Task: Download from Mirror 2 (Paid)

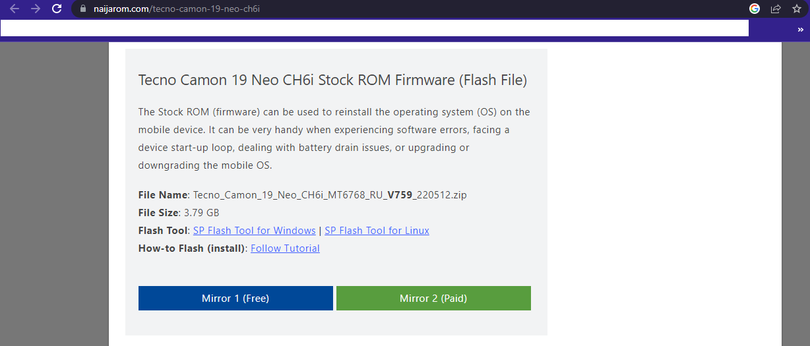Action: click(x=433, y=298)
